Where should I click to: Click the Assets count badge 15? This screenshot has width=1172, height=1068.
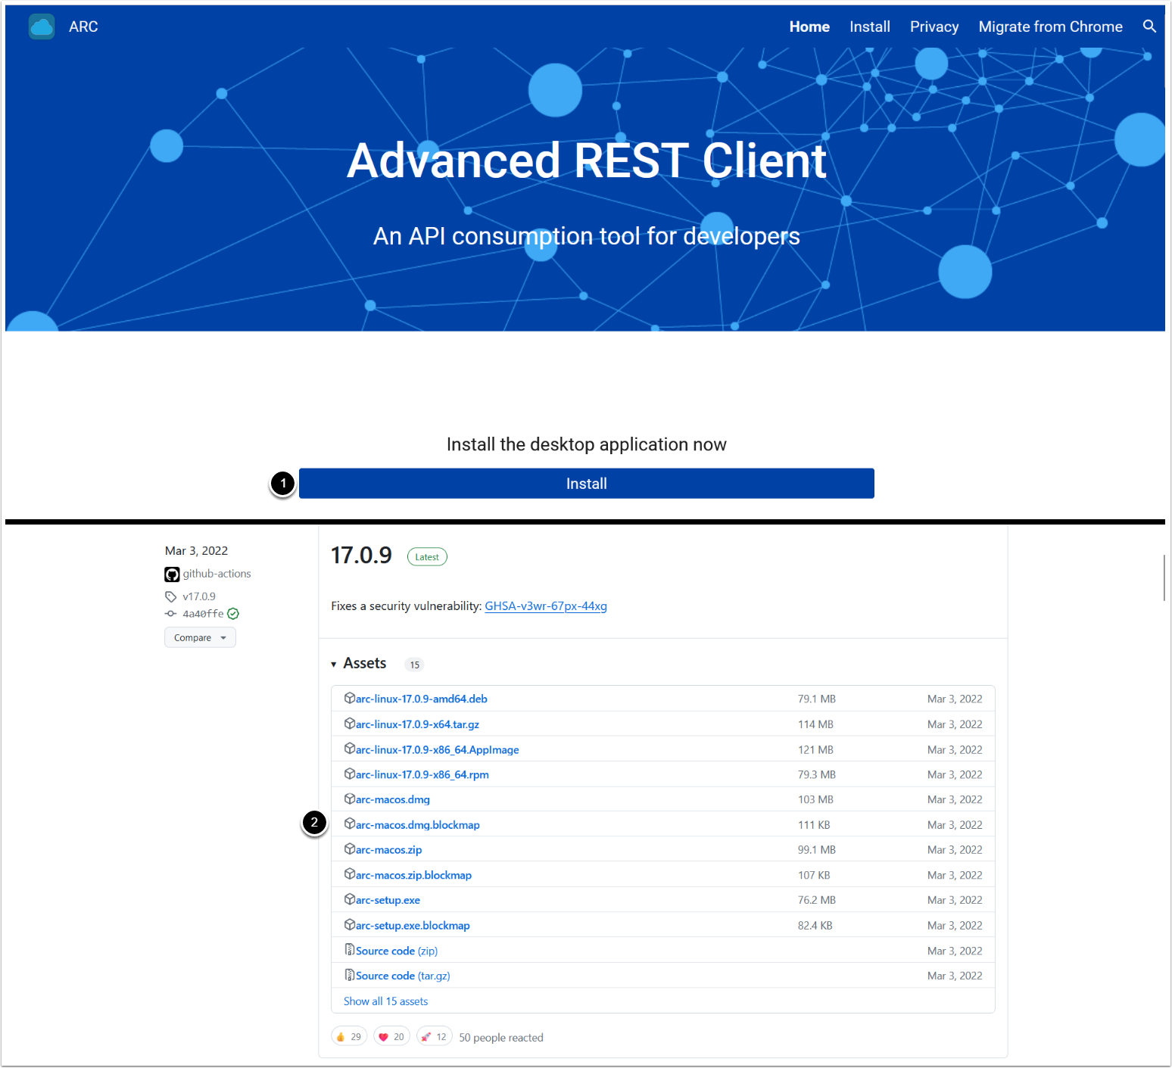415,665
